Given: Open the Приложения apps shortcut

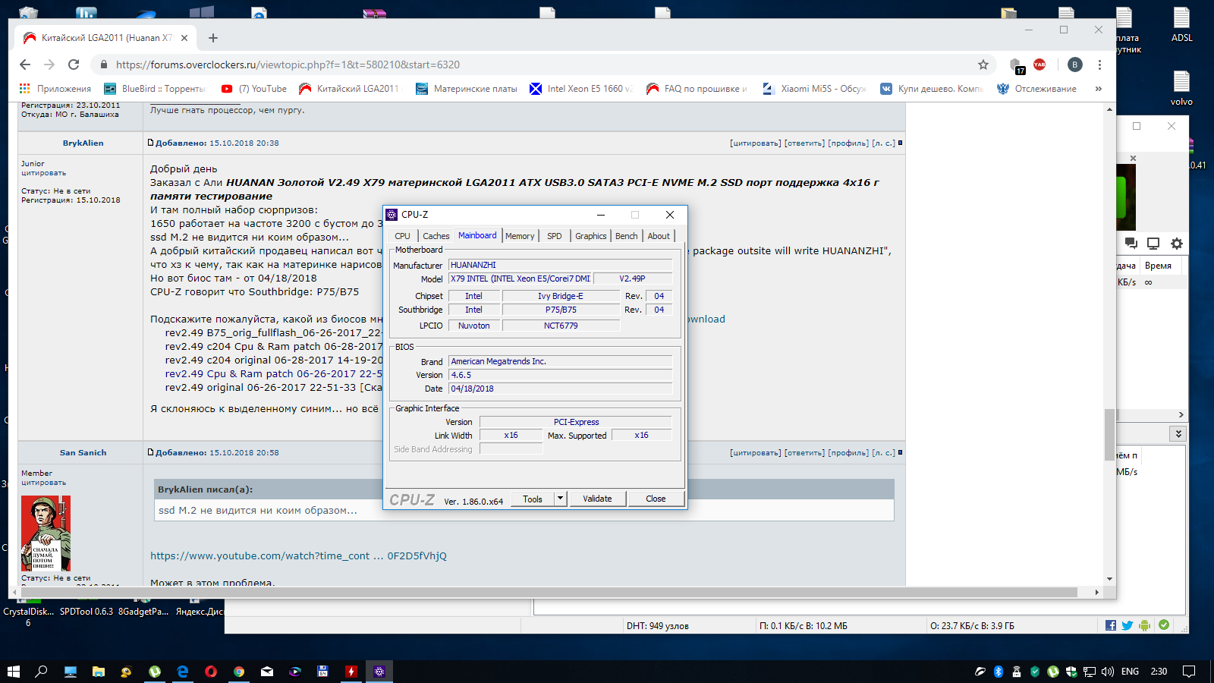Looking at the screenshot, I should point(55,89).
